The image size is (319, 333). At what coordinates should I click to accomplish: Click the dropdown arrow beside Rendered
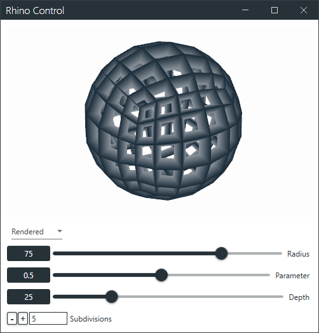pos(60,231)
